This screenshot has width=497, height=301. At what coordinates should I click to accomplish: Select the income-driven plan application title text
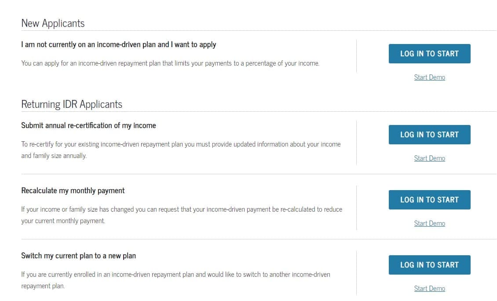[119, 44]
